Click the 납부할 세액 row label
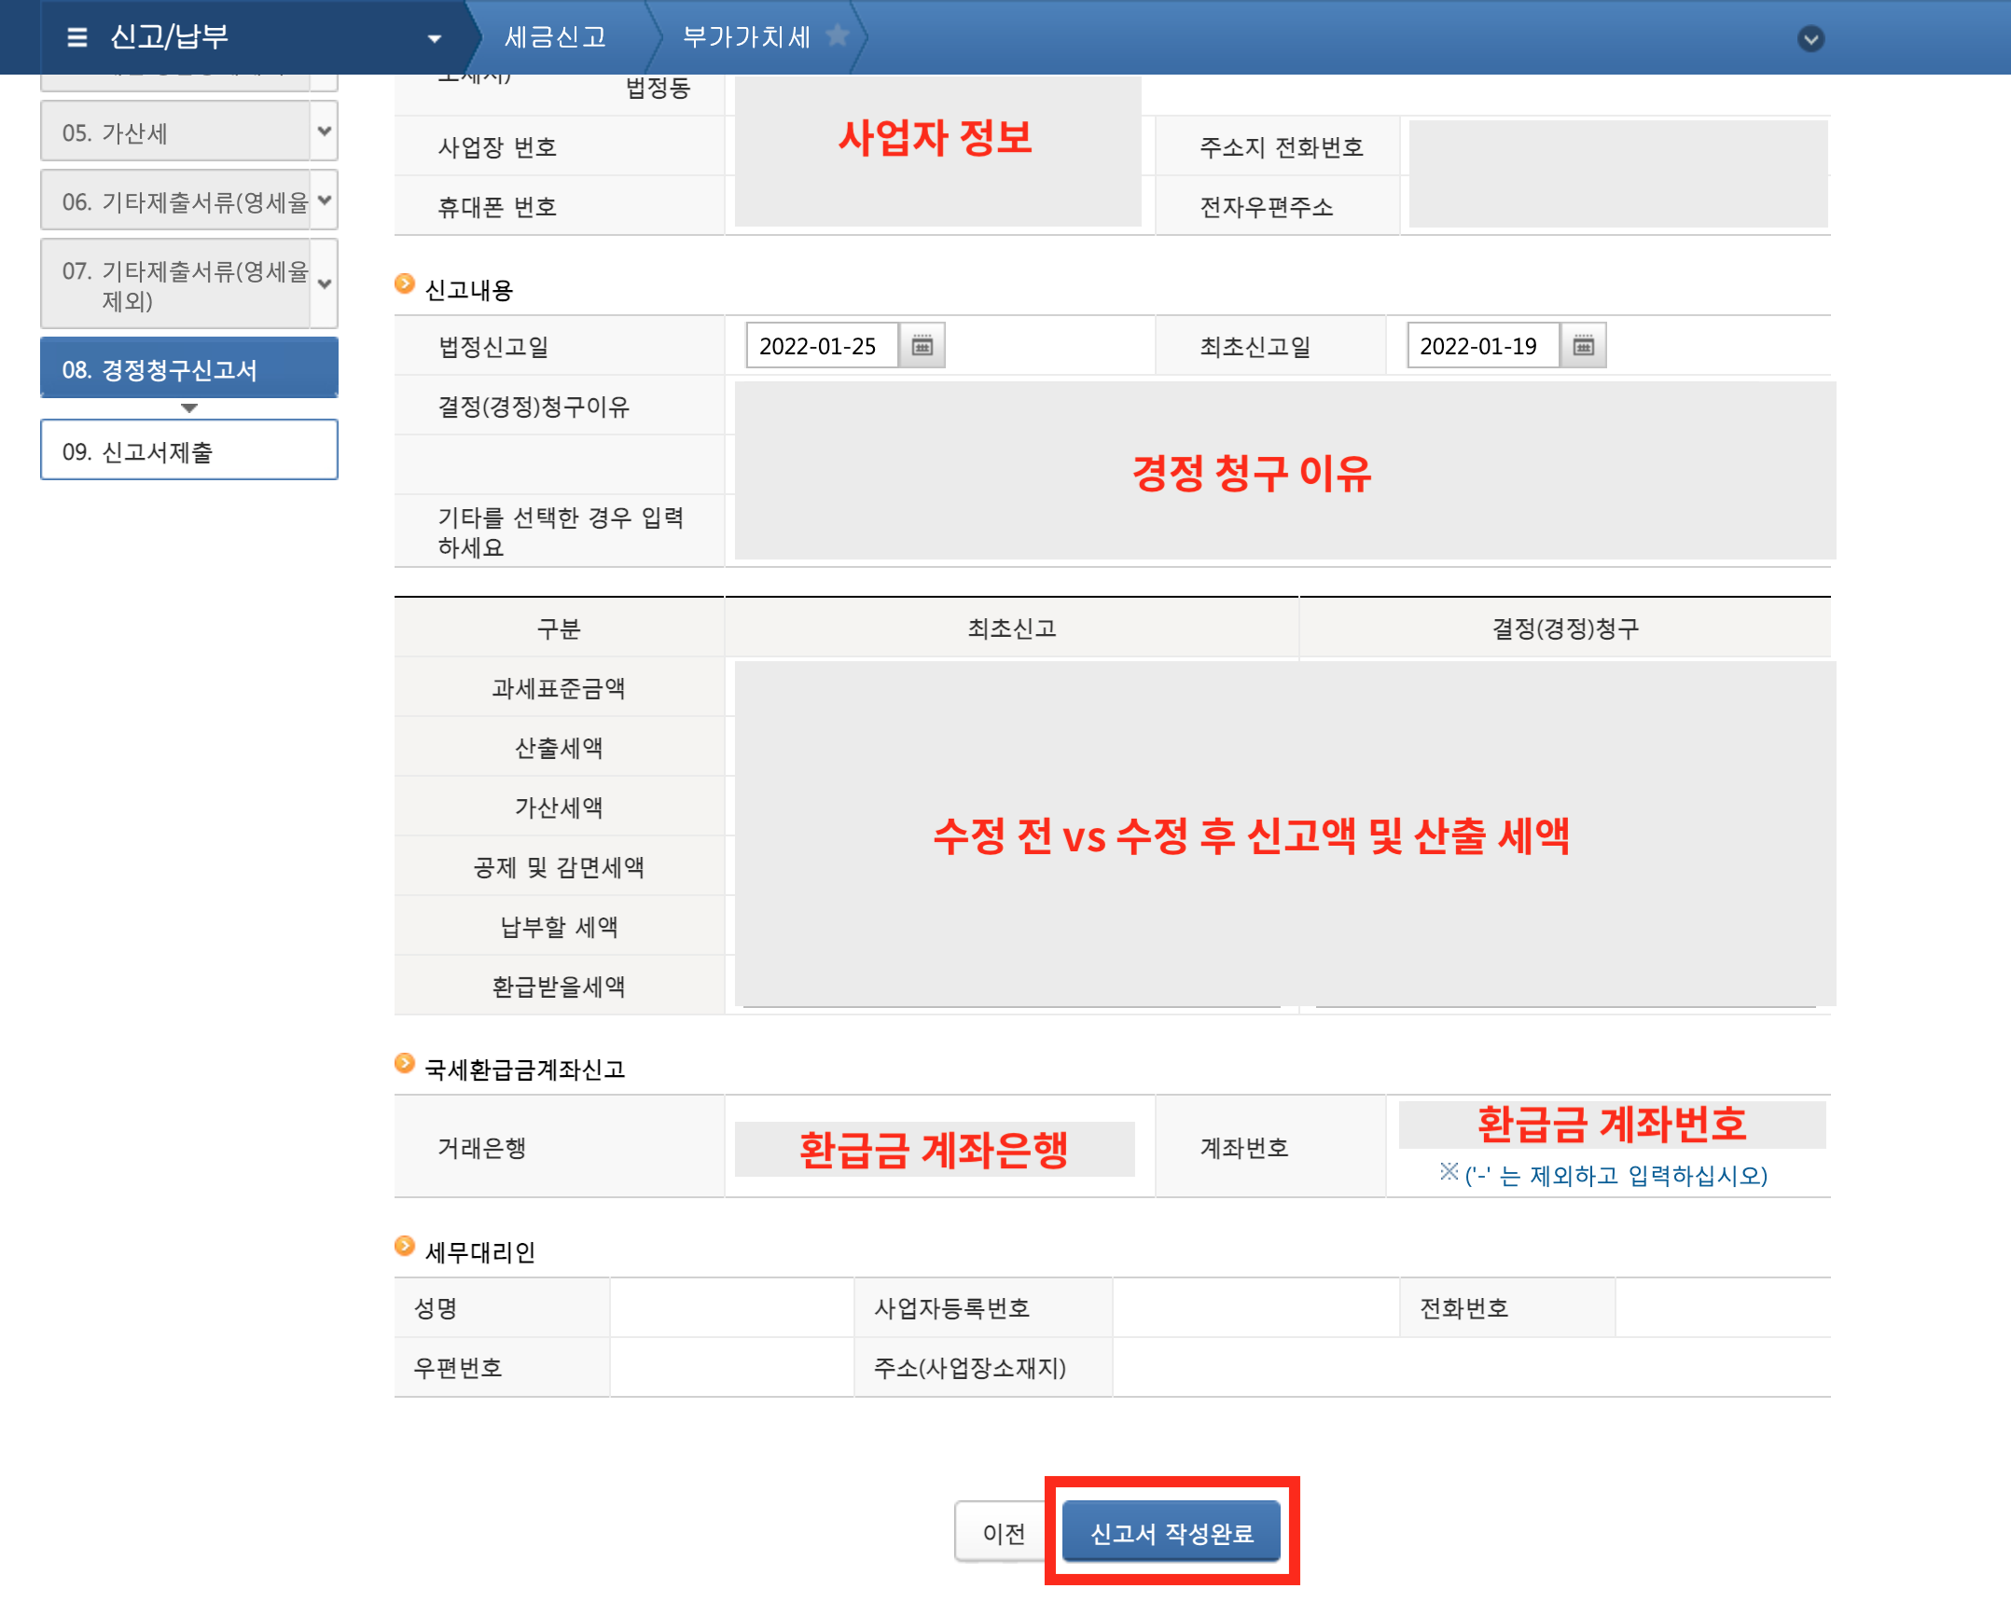Viewport: 2011px width, 1615px height. point(559,927)
